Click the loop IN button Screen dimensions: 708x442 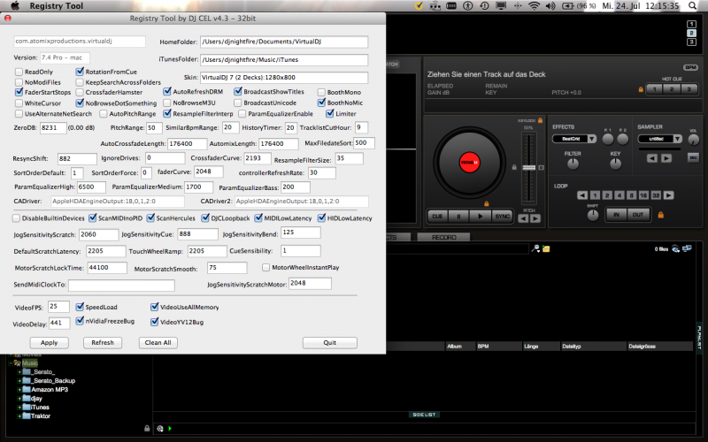coord(616,215)
